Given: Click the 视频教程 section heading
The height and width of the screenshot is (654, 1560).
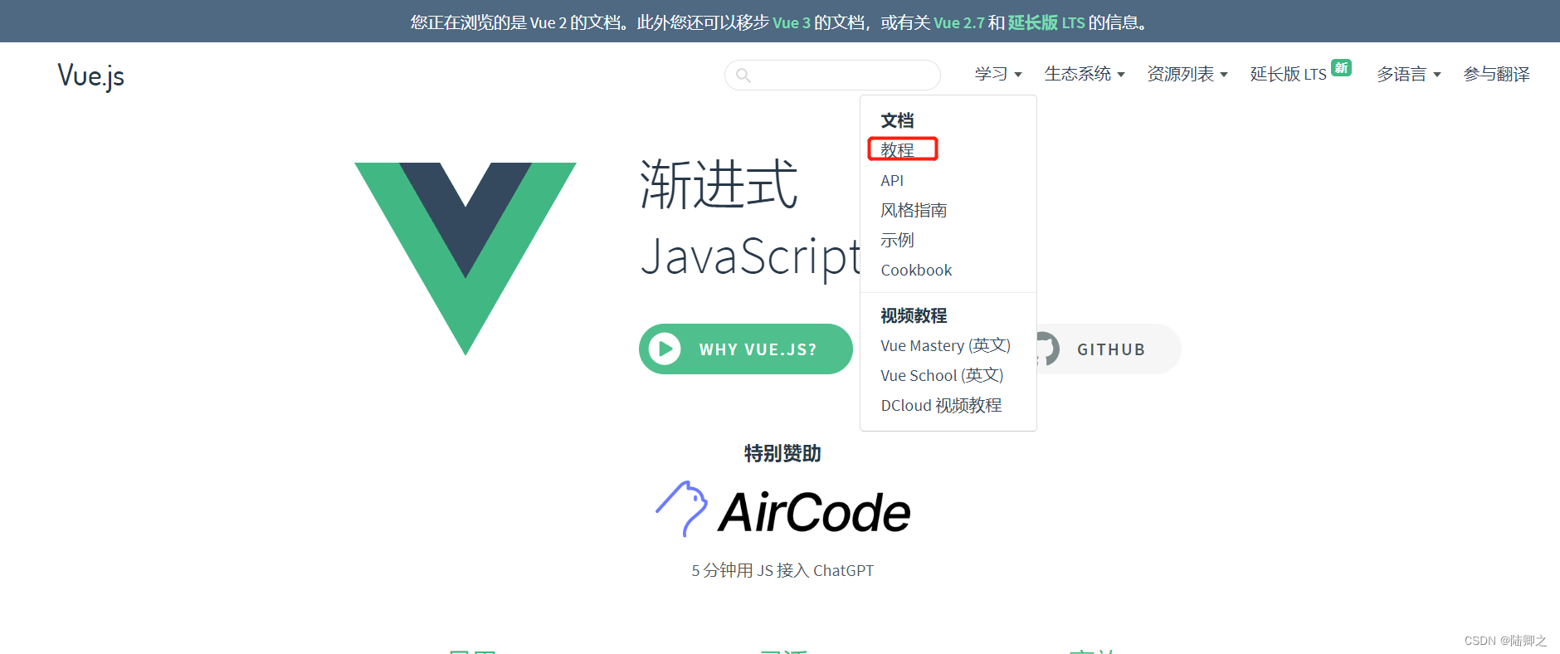Looking at the screenshot, I should pyautogui.click(x=914, y=315).
